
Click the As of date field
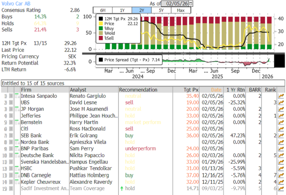pyautogui.click(x=176, y=3)
